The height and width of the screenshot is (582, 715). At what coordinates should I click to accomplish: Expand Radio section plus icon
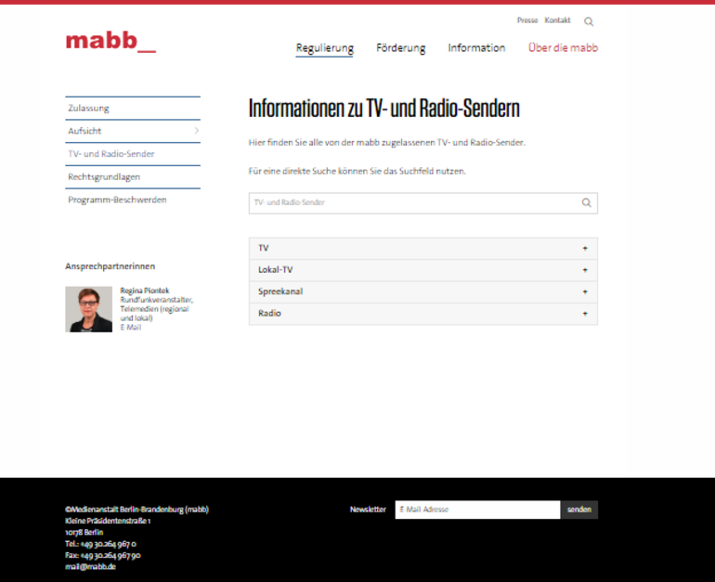point(585,314)
